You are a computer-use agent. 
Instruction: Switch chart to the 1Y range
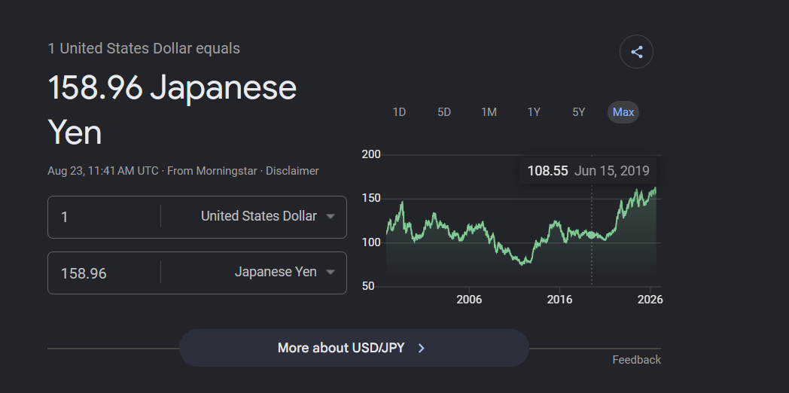[x=533, y=112]
